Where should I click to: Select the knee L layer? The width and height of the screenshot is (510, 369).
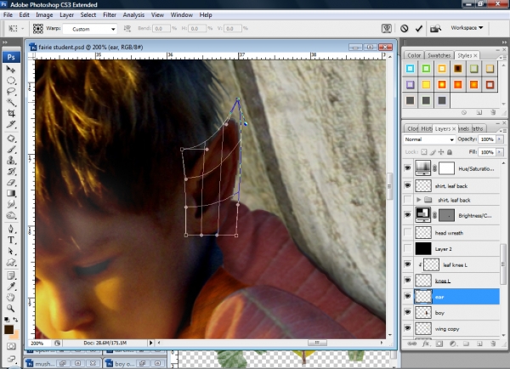click(456, 281)
